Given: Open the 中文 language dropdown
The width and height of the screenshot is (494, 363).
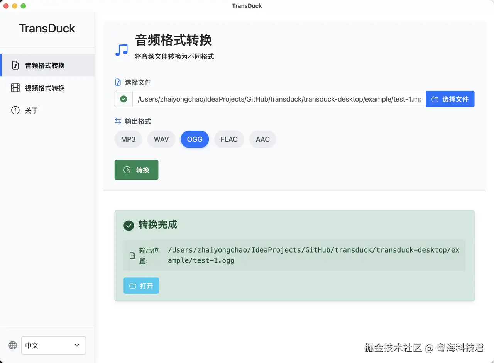Looking at the screenshot, I should 53,345.
